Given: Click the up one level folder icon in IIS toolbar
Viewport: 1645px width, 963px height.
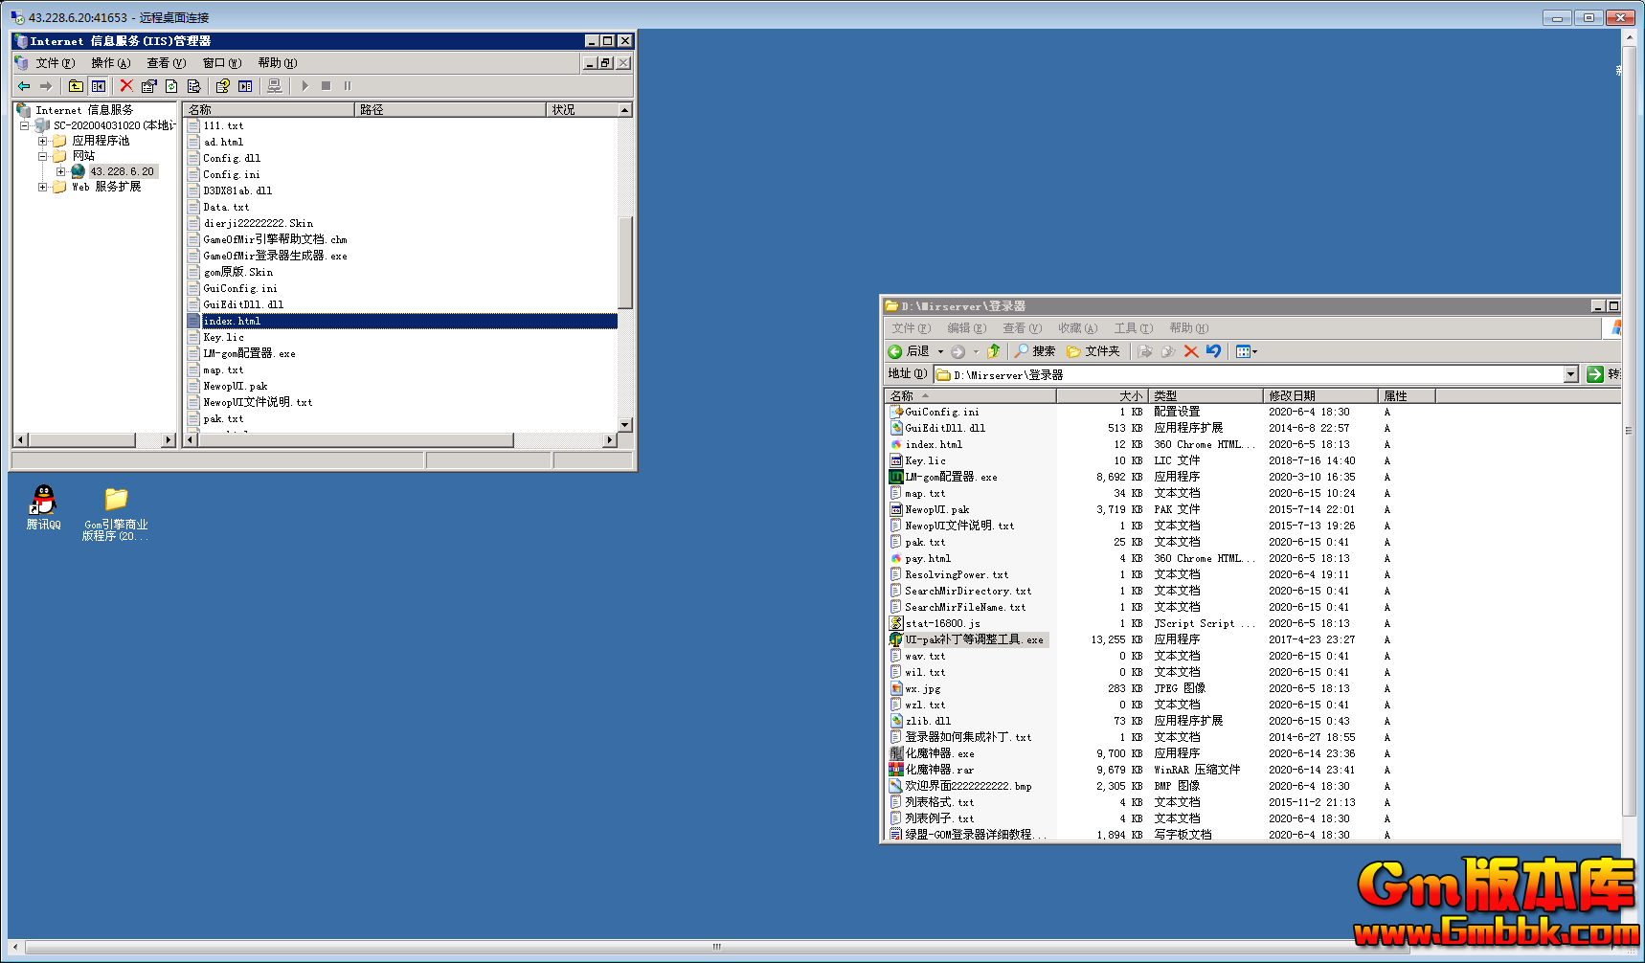Looking at the screenshot, I should click(x=76, y=86).
